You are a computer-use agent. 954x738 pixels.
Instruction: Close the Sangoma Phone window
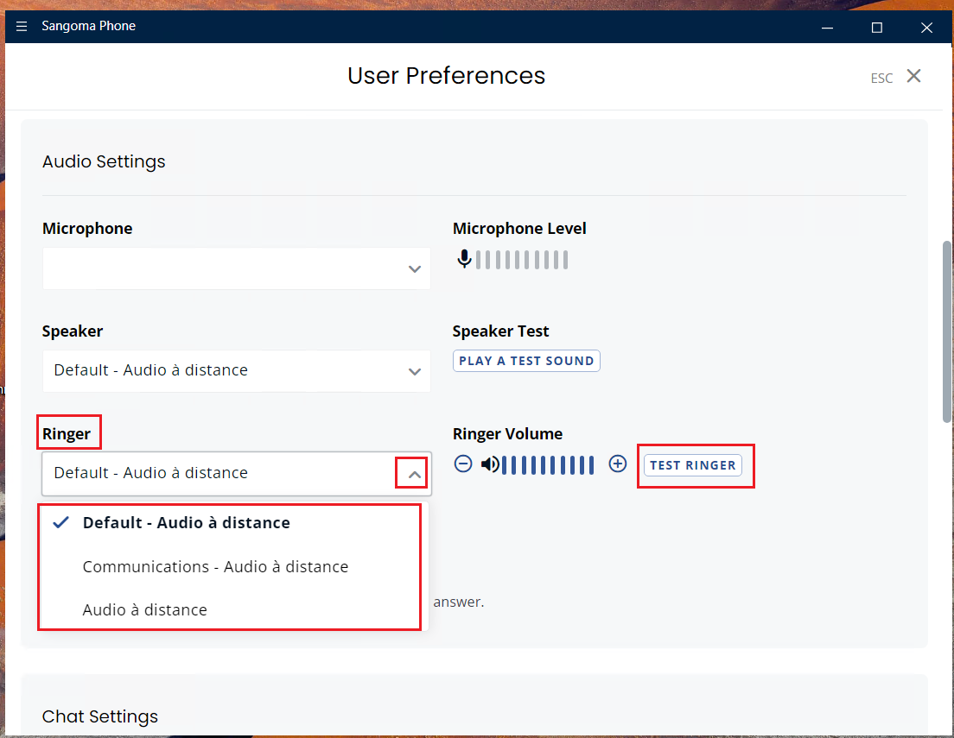(x=926, y=28)
